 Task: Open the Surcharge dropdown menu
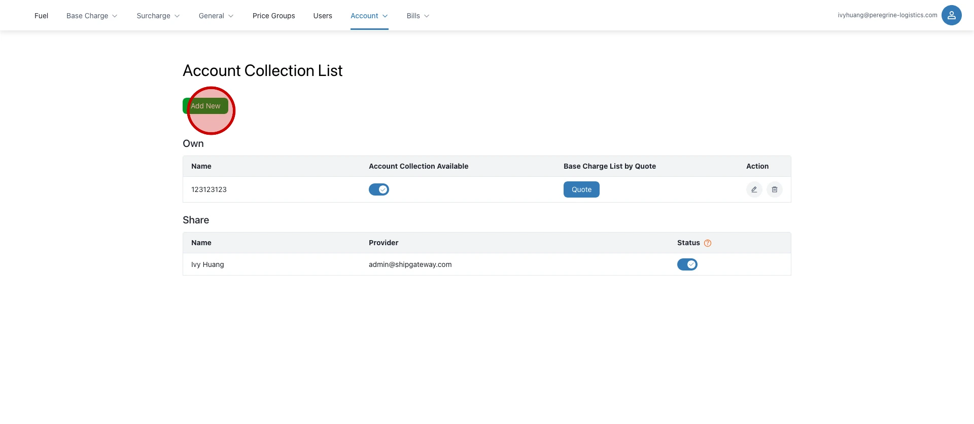click(x=158, y=16)
